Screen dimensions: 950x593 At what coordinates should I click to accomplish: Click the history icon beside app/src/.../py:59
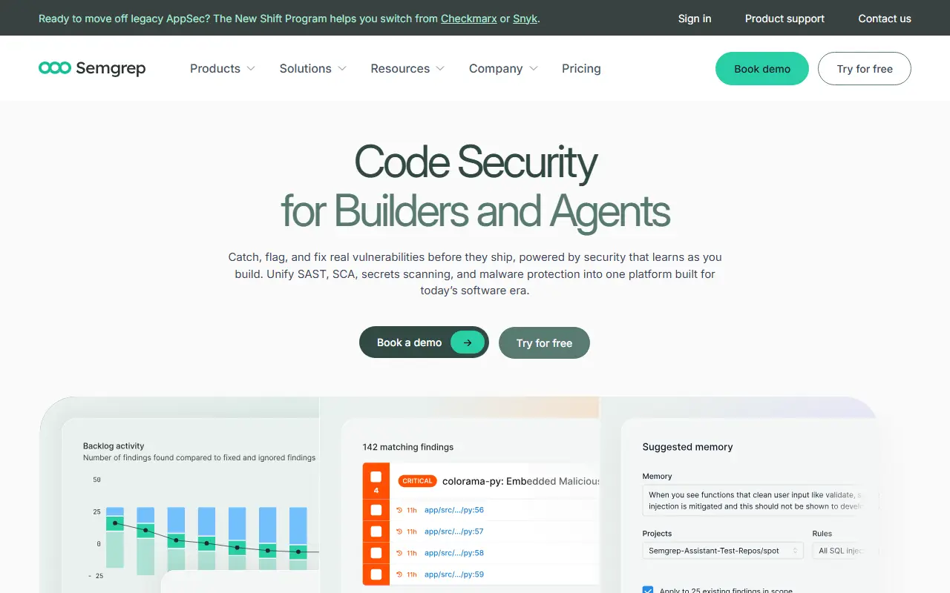coord(399,574)
